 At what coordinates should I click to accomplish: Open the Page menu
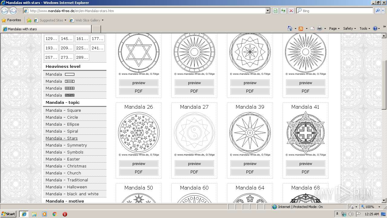point(334,28)
